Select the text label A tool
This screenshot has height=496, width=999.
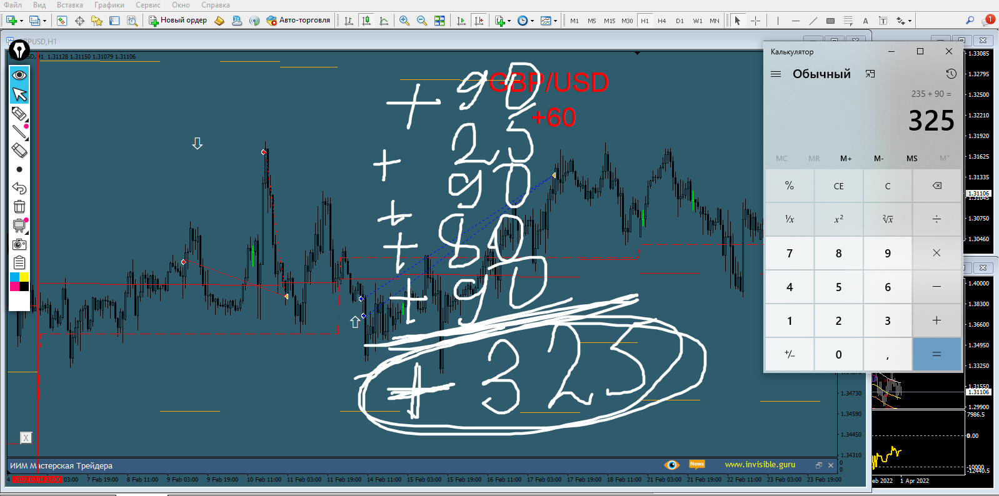[x=865, y=21]
